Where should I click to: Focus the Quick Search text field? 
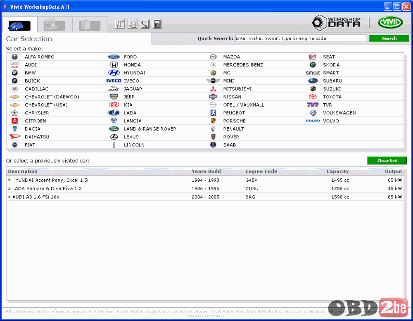[x=301, y=38]
